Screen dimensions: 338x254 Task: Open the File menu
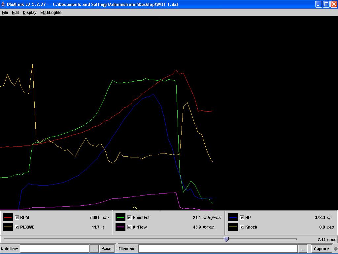pos(5,13)
